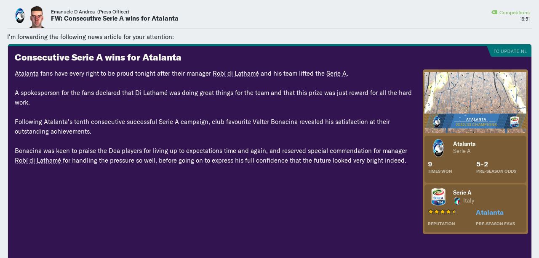
Task: Click the Italy flag icon next to Serie A
Action: click(x=457, y=201)
